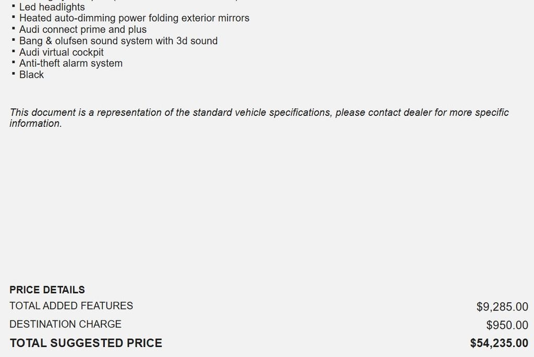Select the heated auto-dimming exterior mirrors line
The height and width of the screenshot is (357, 534).
click(134, 18)
